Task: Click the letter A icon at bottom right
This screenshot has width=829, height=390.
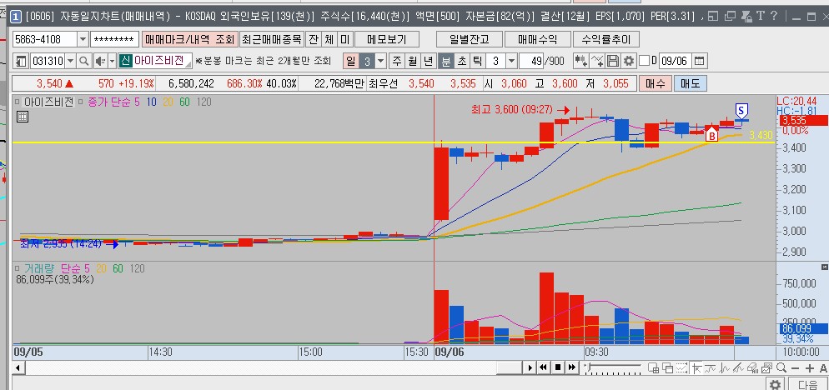Action: tap(823, 368)
